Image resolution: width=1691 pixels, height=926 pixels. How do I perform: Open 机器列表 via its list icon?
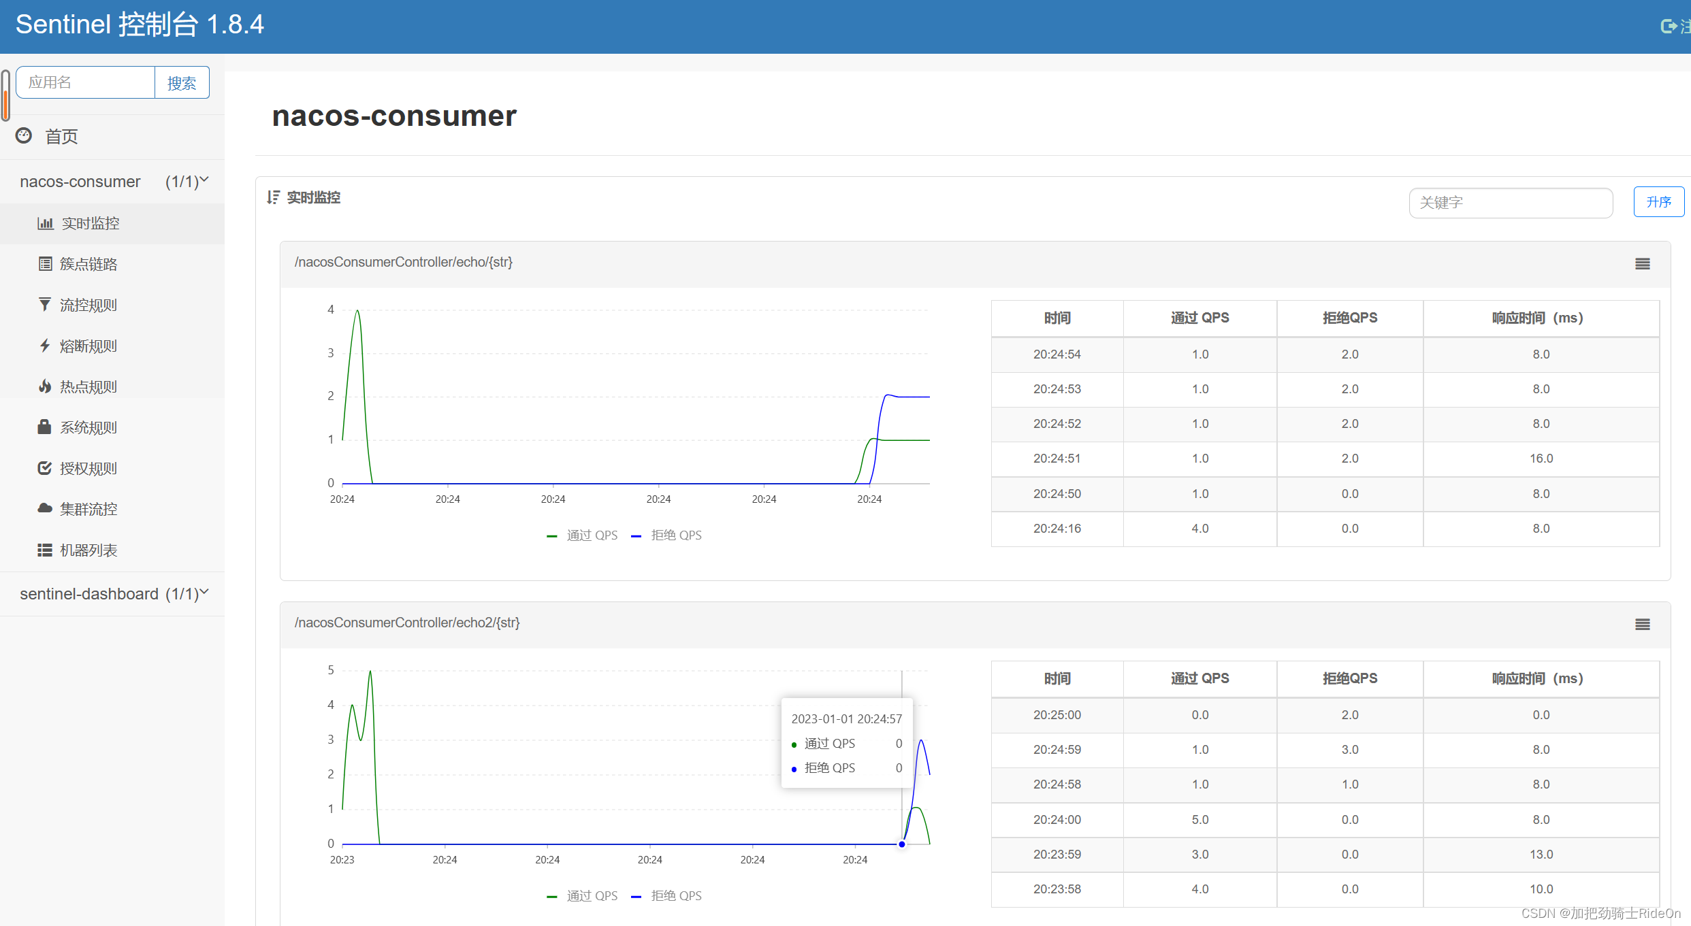[45, 550]
